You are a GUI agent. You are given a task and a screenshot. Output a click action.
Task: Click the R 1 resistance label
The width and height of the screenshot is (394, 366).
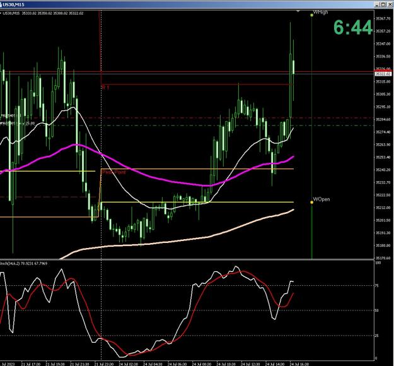(105, 87)
